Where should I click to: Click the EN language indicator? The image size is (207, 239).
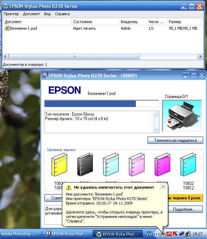(x=149, y=234)
